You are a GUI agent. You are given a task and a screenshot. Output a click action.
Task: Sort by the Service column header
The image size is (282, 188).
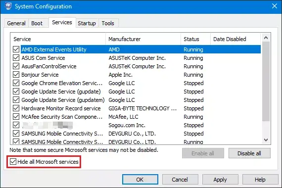58,39
